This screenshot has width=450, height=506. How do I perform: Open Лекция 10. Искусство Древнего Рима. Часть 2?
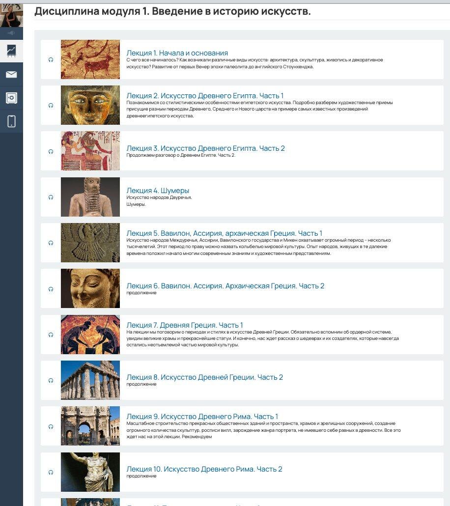pos(204,469)
